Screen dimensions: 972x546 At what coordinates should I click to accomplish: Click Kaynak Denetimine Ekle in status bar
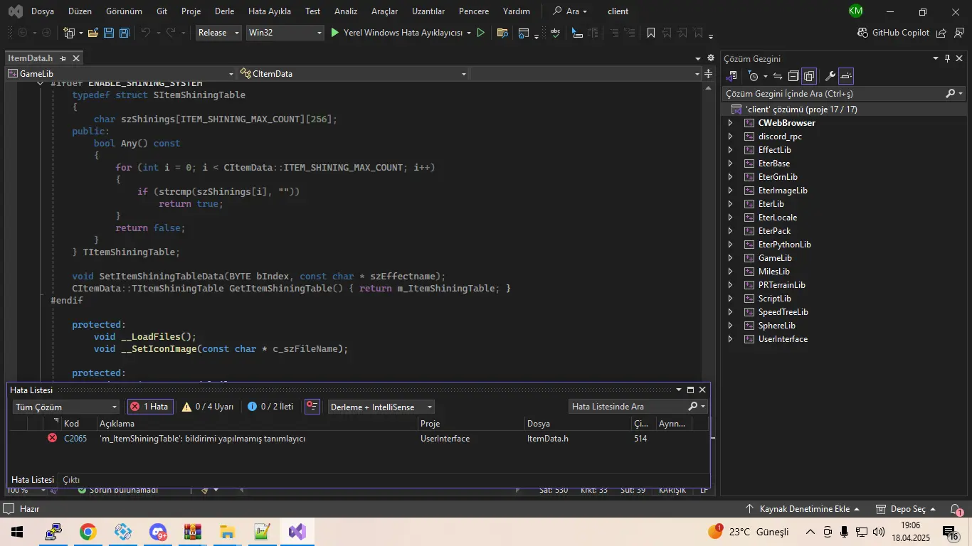[x=803, y=509]
